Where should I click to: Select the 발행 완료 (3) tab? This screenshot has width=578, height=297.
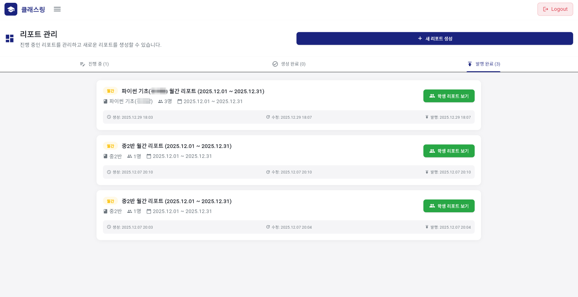pos(483,64)
